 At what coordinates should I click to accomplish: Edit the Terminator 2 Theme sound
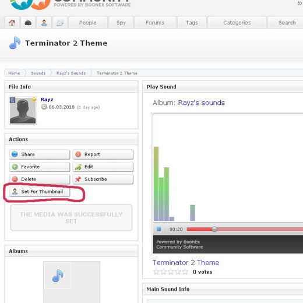point(103,167)
